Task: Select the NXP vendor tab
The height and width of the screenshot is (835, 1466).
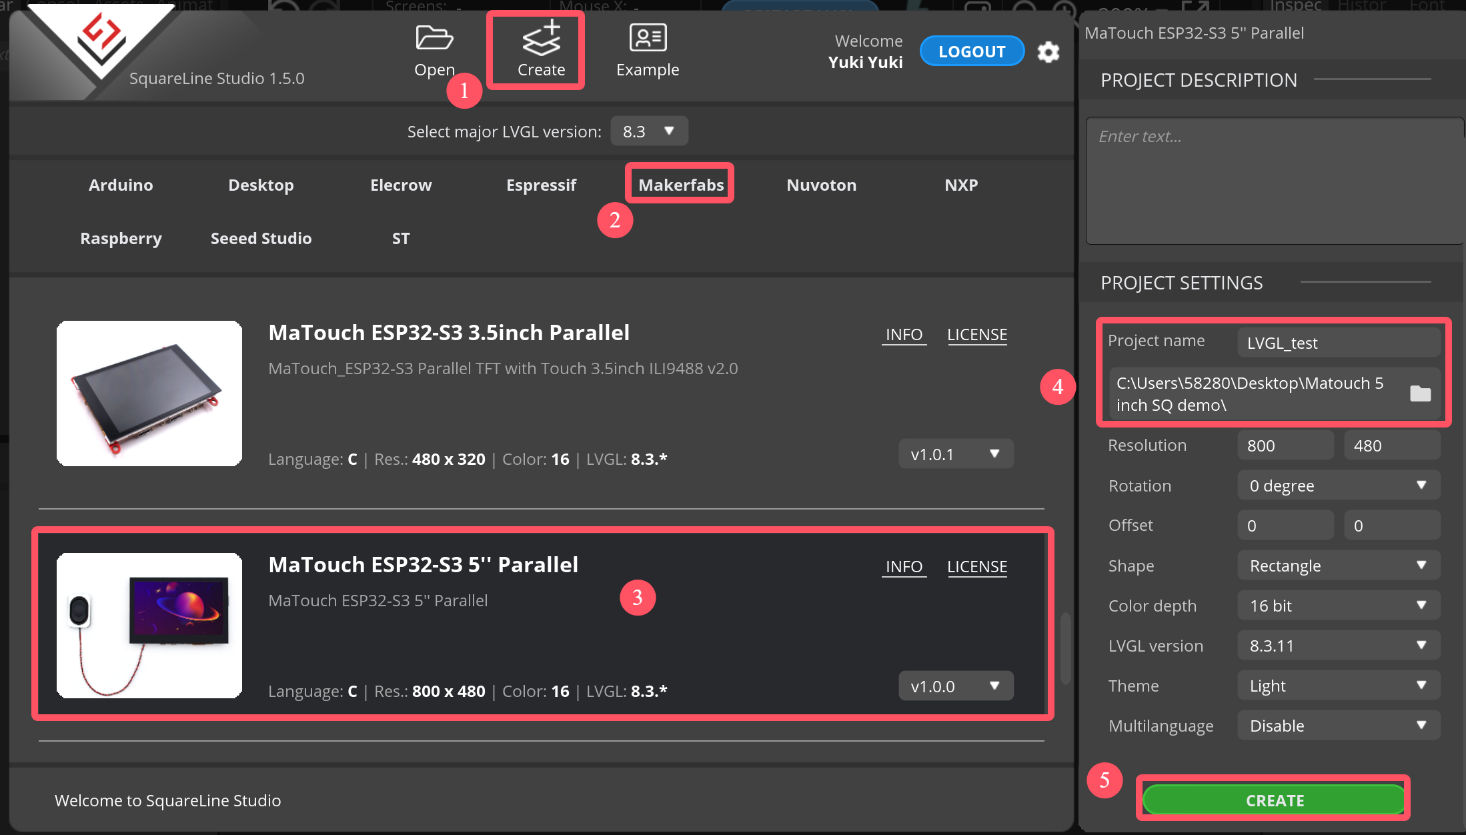Action: 961,185
